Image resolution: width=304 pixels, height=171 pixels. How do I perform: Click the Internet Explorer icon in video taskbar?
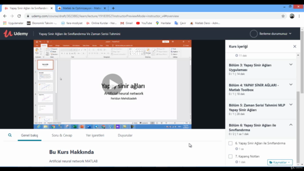(39, 127)
